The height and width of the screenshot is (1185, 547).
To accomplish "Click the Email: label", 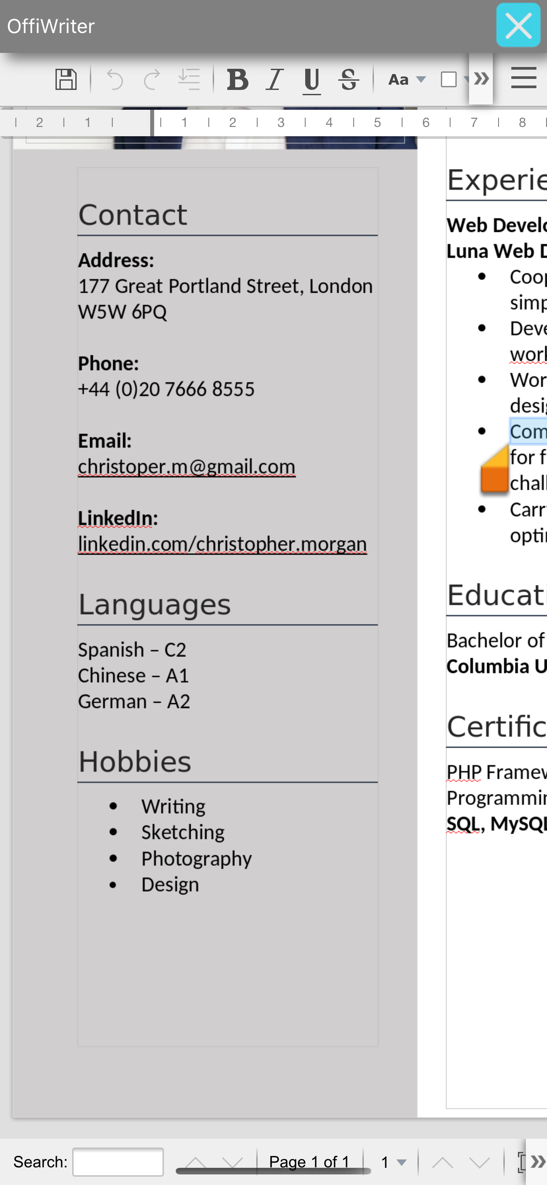I will point(105,441).
